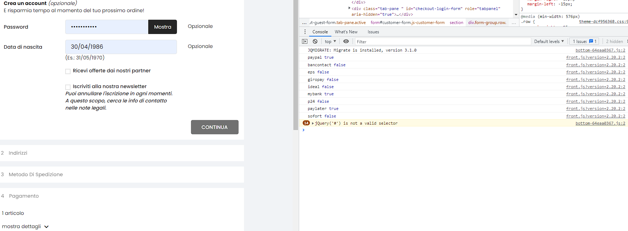Open the Issues drawer tab

pos(373,32)
